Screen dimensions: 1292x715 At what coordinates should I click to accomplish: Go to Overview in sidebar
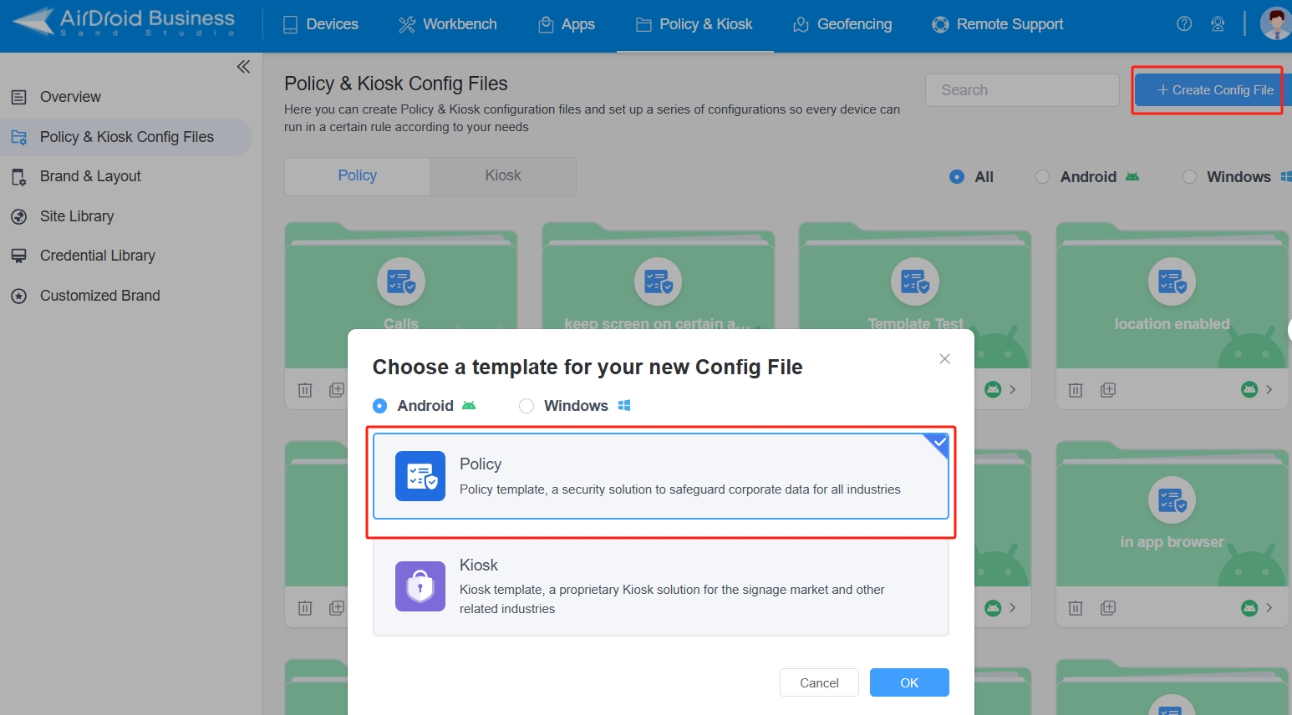click(126, 97)
